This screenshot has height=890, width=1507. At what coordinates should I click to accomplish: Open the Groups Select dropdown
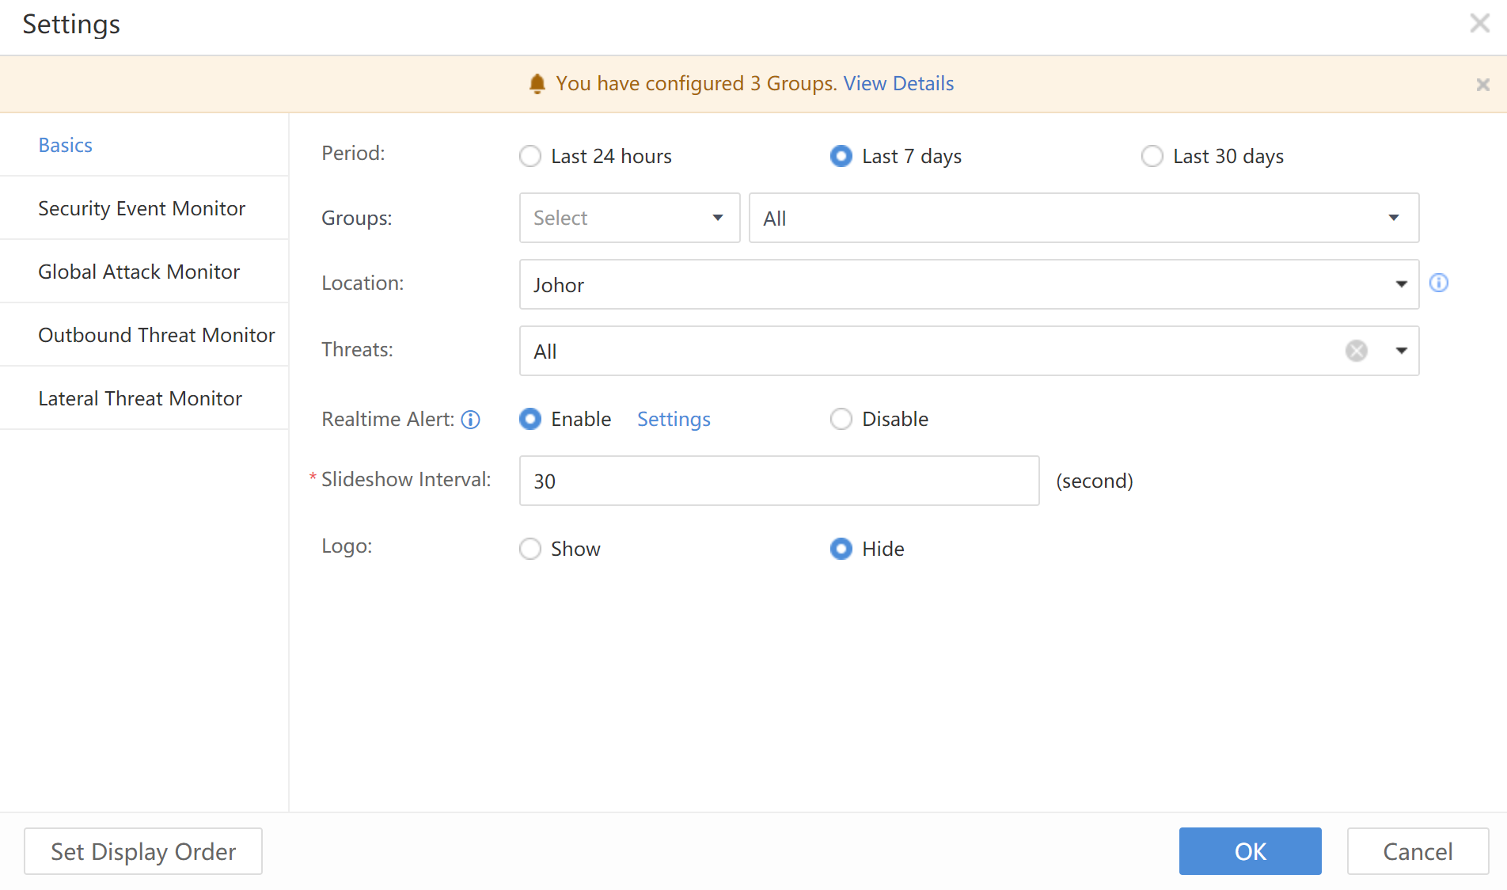click(629, 218)
